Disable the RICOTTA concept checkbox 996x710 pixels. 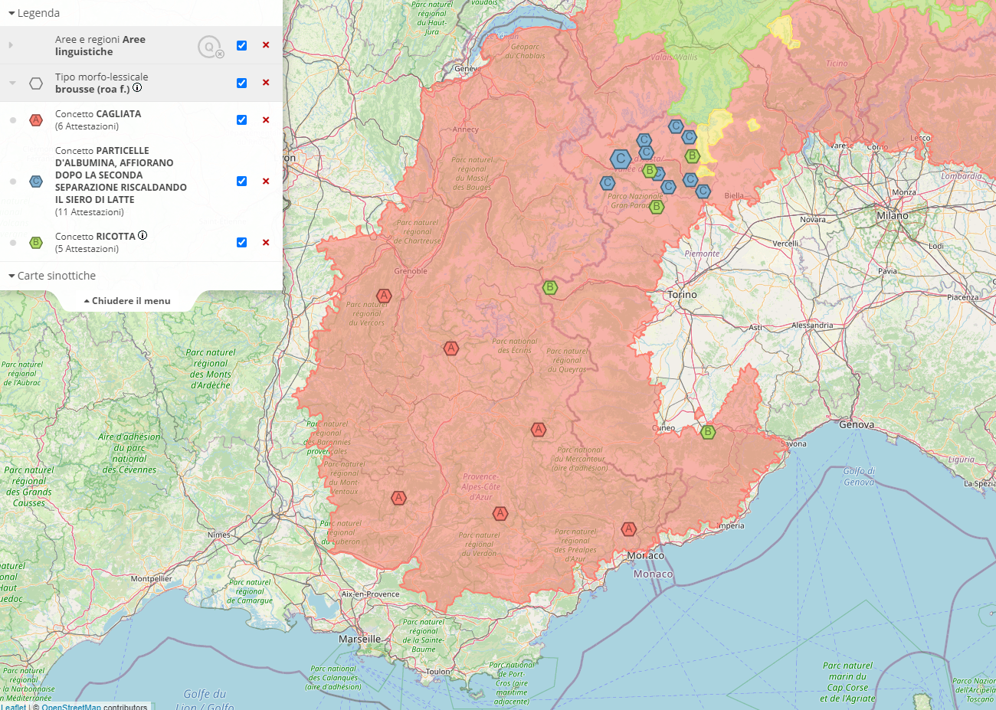coord(241,243)
